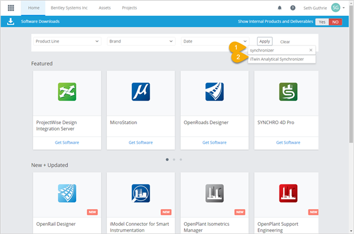Set Show Internal Products to Yes
The image size is (354, 234).
pos(322,22)
